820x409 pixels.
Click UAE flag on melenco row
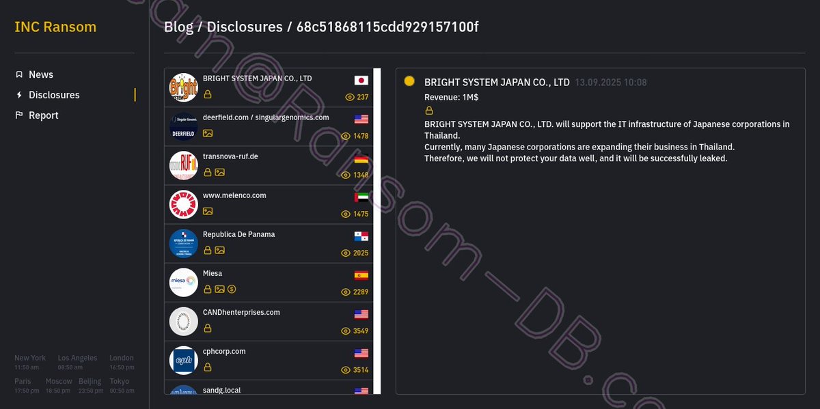361,197
